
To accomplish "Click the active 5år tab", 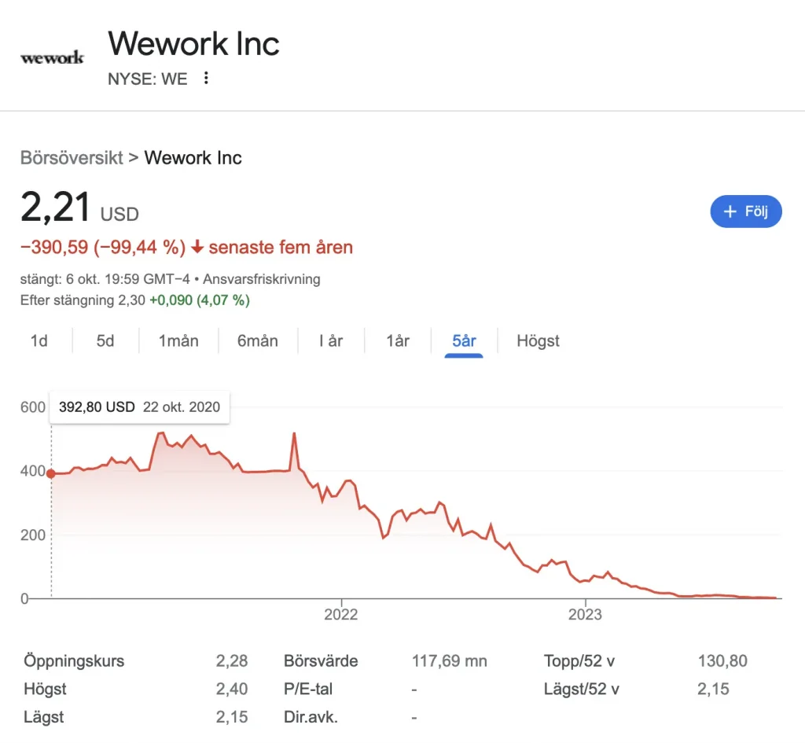I will tap(464, 340).
